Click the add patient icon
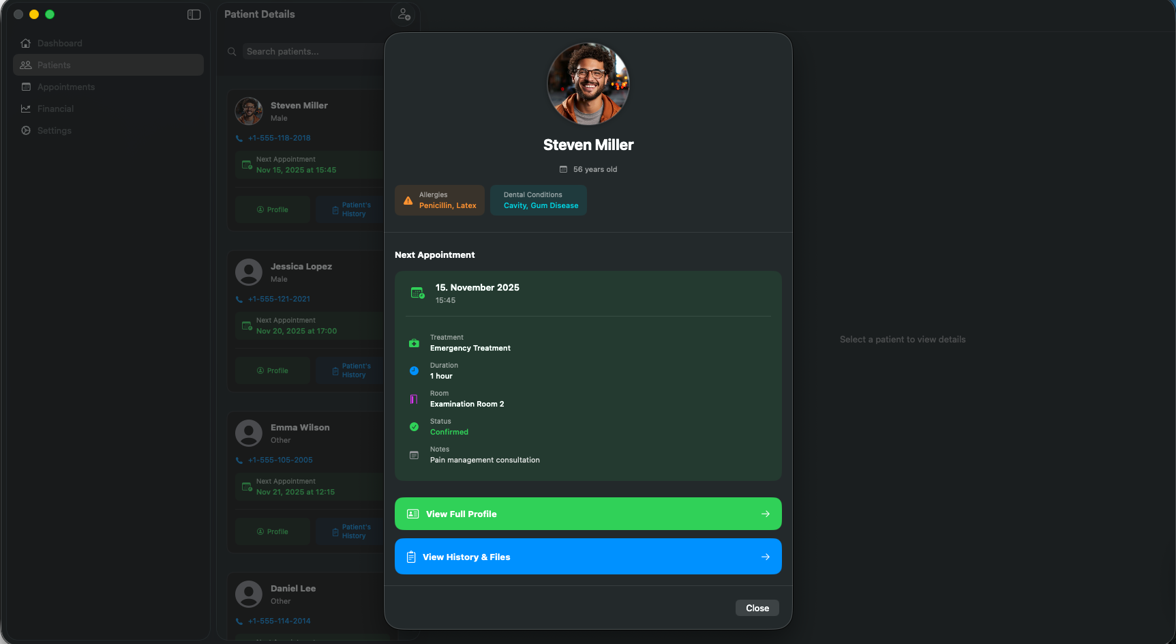 pos(404,14)
